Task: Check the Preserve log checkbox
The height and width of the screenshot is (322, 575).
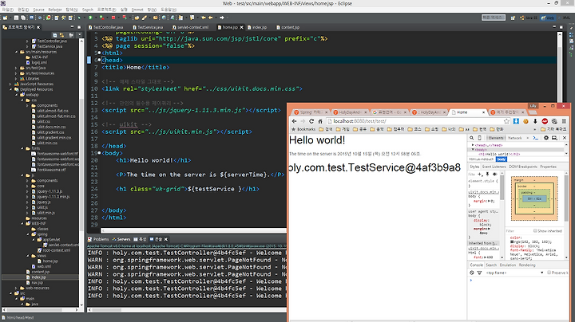Action: 549,273
